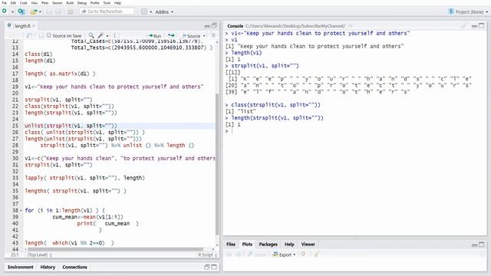Open the code tools wand dropdown arrow
Screen dimensions: 491x276
click(107, 36)
